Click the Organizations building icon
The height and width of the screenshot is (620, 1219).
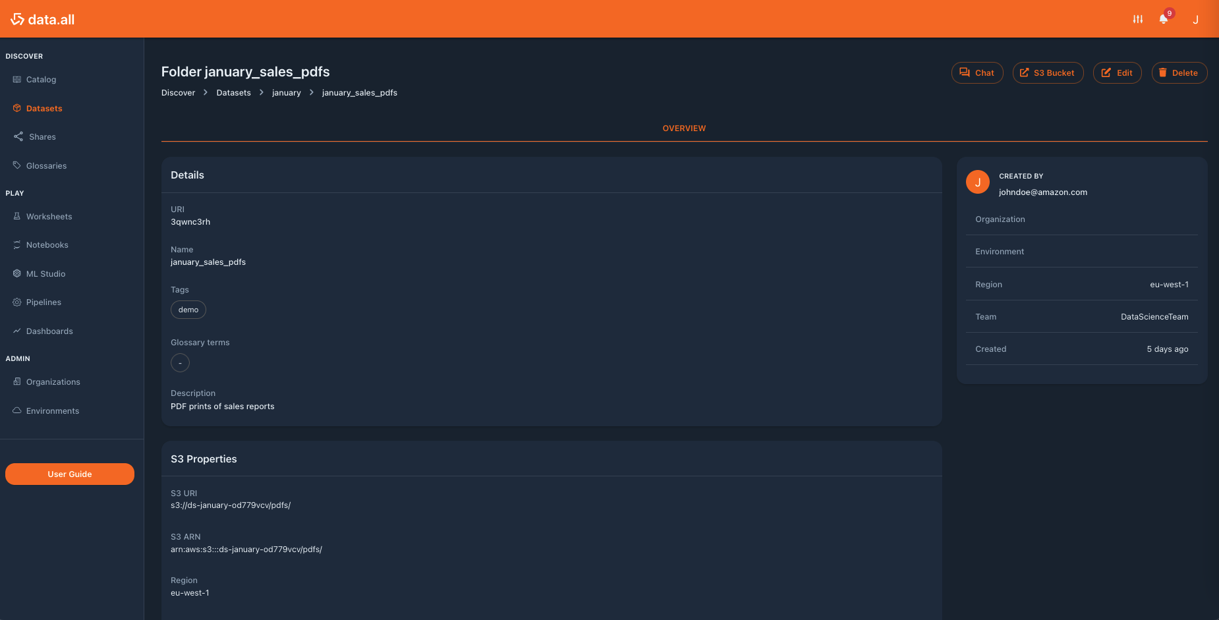(x=17, y=381)
